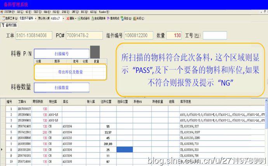Click the 数量 field showing 130

(174, 35)
